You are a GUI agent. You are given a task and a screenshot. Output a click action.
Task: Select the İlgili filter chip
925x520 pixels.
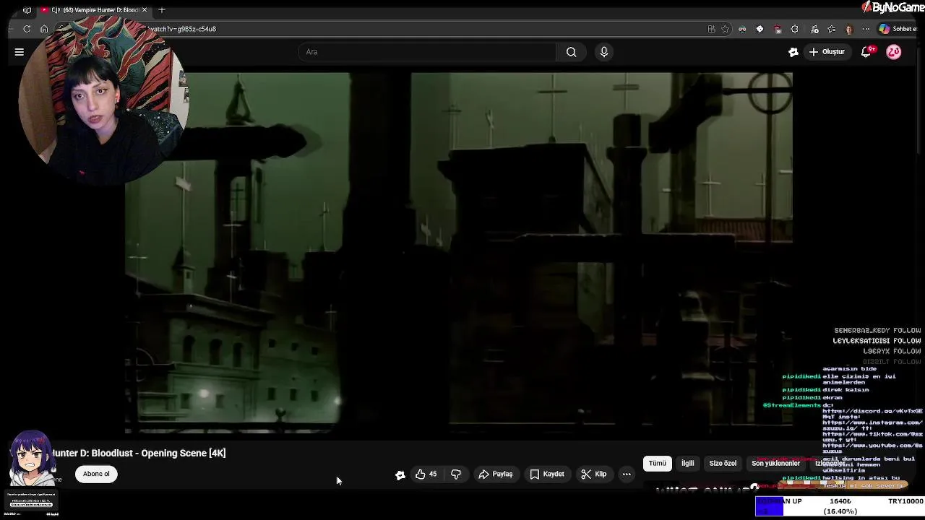pyautogui.click(x=687, y=464)
